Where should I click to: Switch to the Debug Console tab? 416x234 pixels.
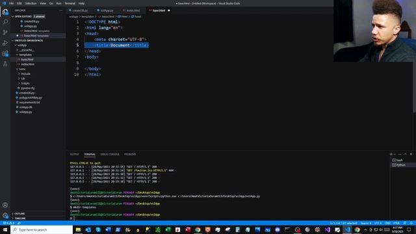(110, 154)
